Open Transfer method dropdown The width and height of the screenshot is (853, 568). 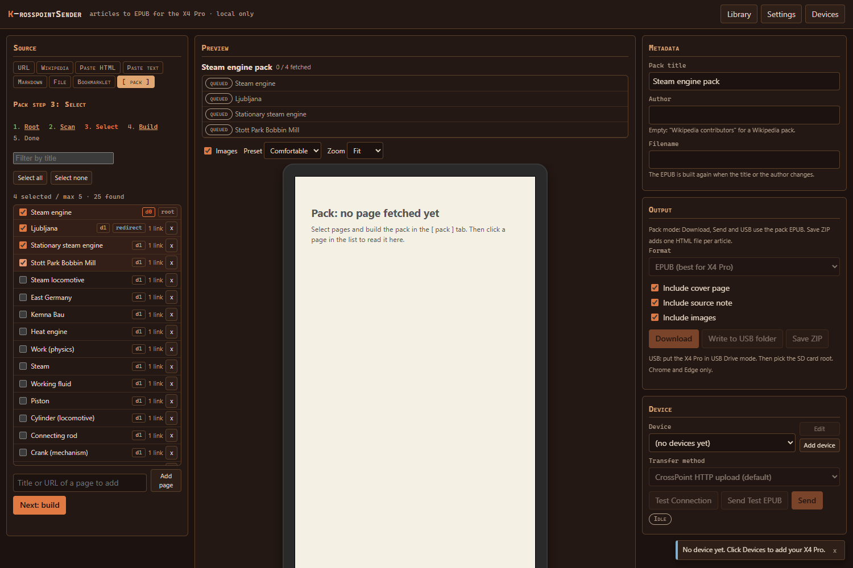(x=744, y=477)
